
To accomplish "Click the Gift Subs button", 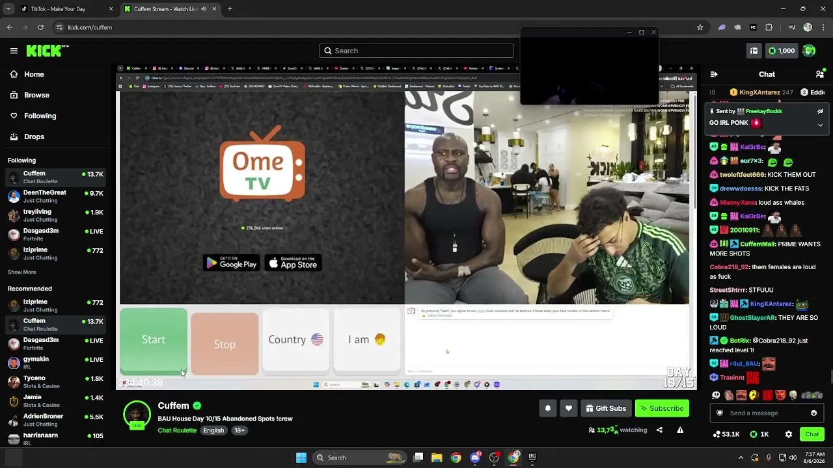I will coord(606,408).
